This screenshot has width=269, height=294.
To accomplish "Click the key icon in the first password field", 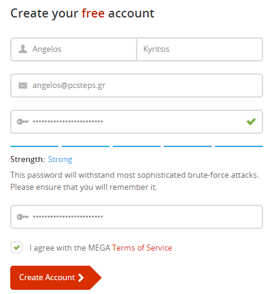I will (23, 122).
